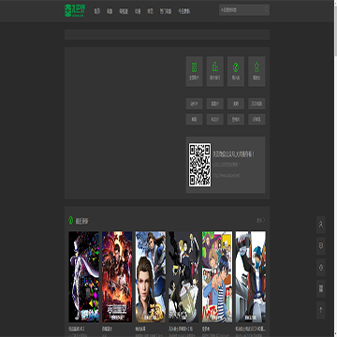Click the back-to-top arrow in right sidebar
The image size is (337, 337).
coord(321,310)
